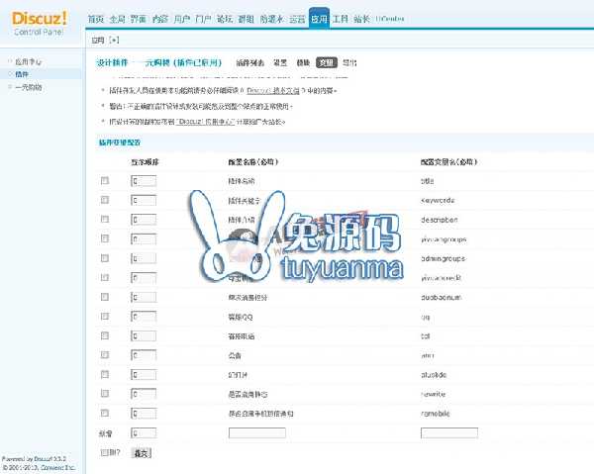Viewport: 594px width, 474px height.
Task: Select 插件 in the left sidebar
Action: (22, 74)
